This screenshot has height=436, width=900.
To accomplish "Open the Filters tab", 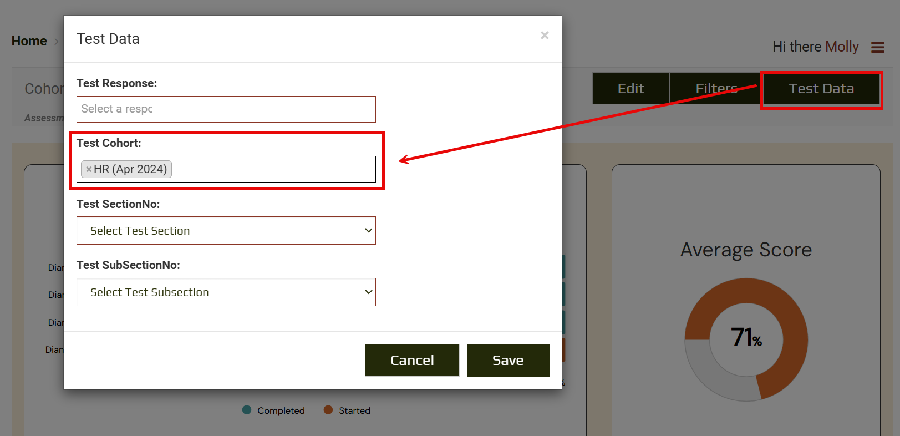I will coord(715,89).
